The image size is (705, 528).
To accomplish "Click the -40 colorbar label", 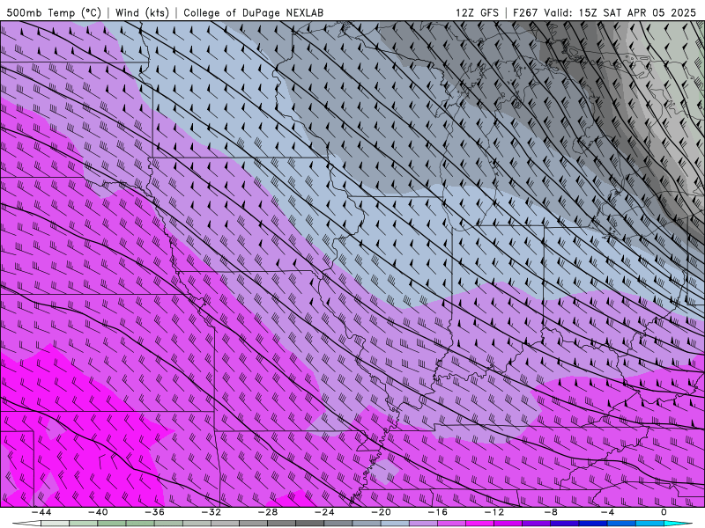I will [98, 512].
